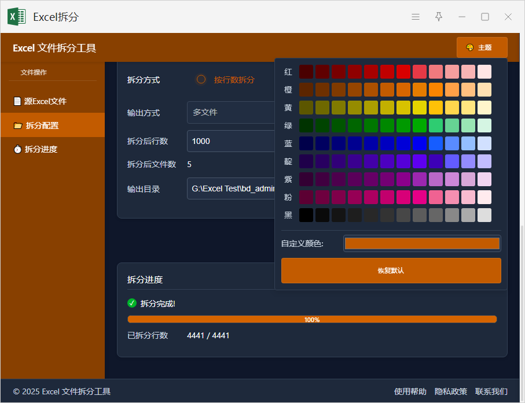Pick the bright yellow swatch in 黄 row
Image resolution: width=525 pixels, height=403 pixels.
click(420, 108)
